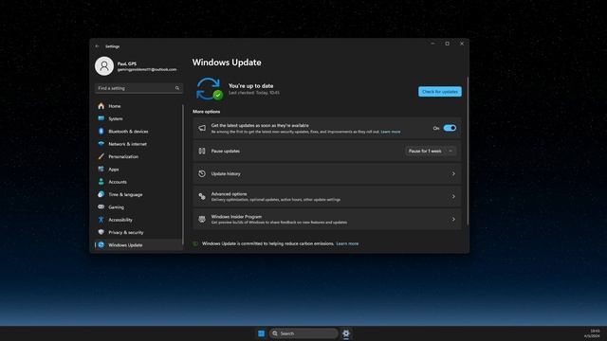The image size is (607, 341).
Task: Select System in the settings sidebar
Action: tap(138, 118)
